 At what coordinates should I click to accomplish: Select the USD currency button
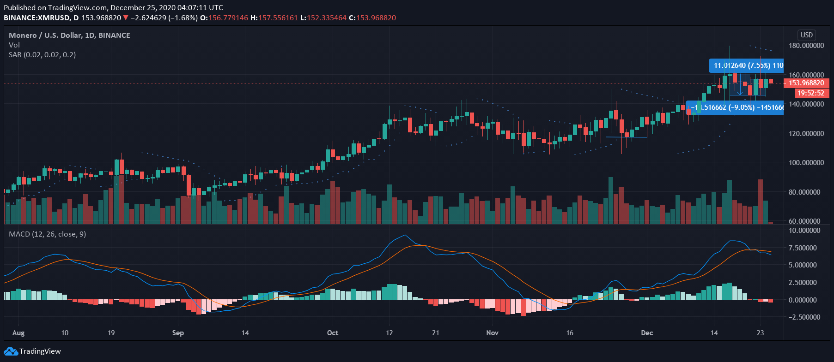(x=807, y=35)
